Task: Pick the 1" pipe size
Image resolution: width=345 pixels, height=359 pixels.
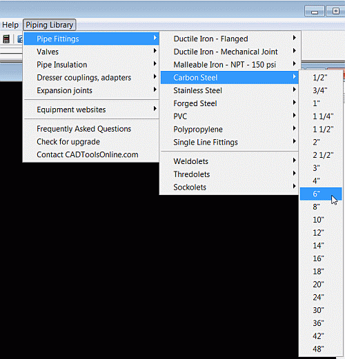Action: coord(321,103)
